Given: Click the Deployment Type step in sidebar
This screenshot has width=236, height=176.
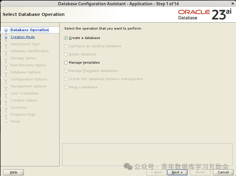Looking at the screenshot, I should tap(25, 44).
